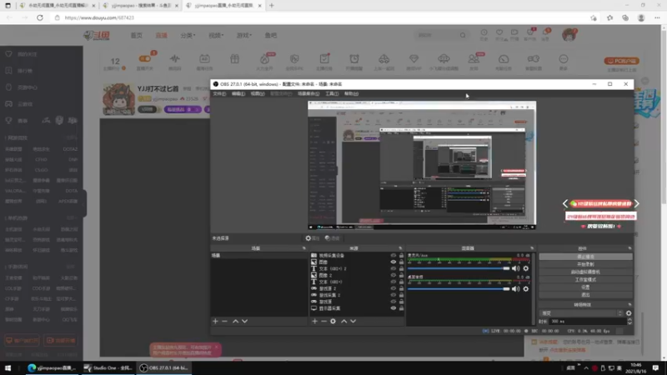Image resolution: width=667 pixels, height=375 pixels.
Task: Mute the microphone/Aux audio speaker icon
Action: [515, 268]
